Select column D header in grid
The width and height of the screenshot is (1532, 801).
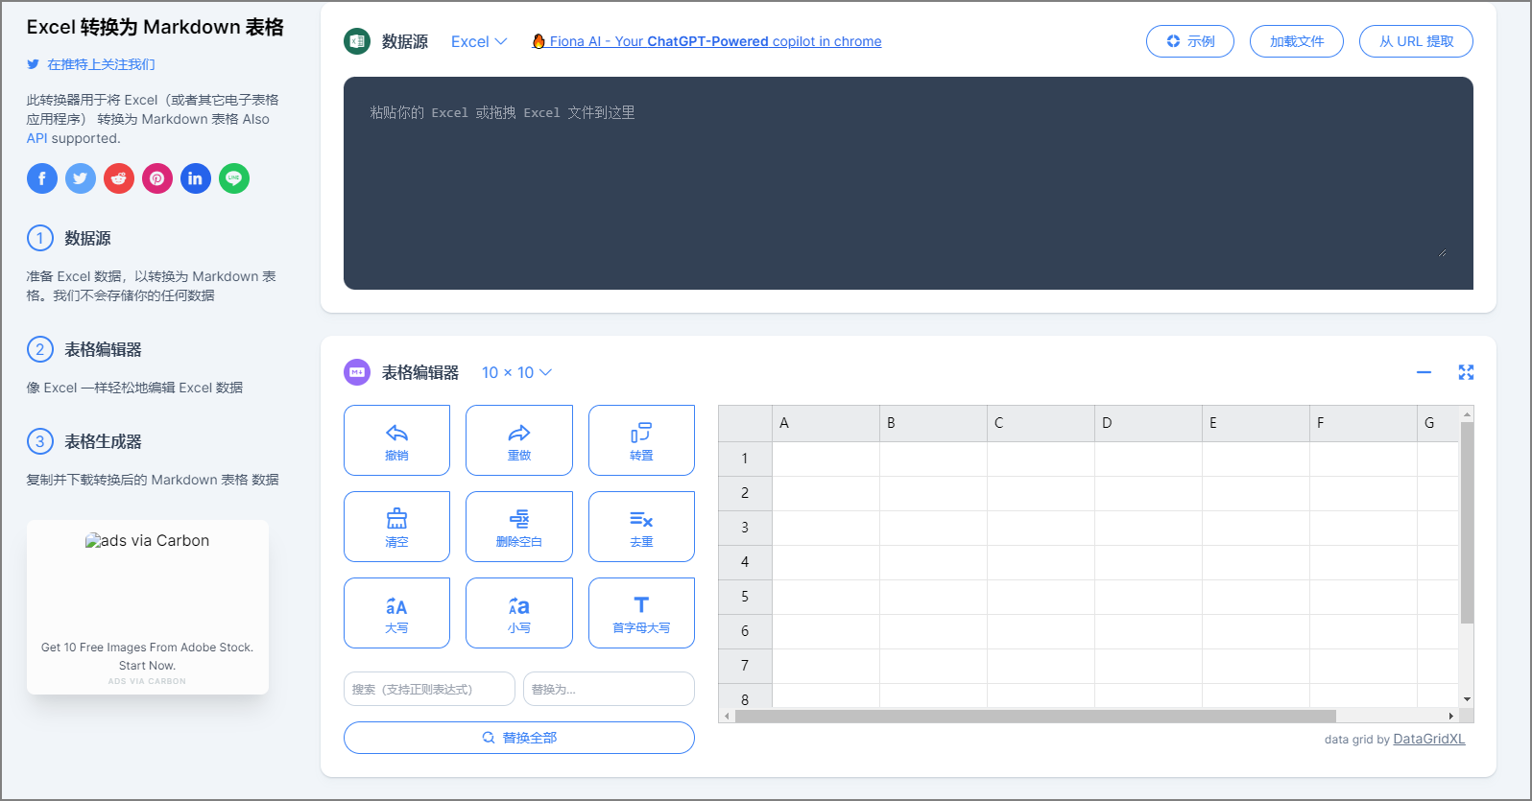1148,423
